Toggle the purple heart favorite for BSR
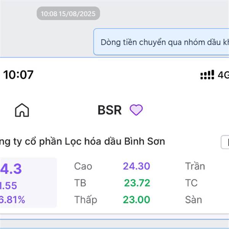This screenshot has height=229, width=229. (136, 110)
